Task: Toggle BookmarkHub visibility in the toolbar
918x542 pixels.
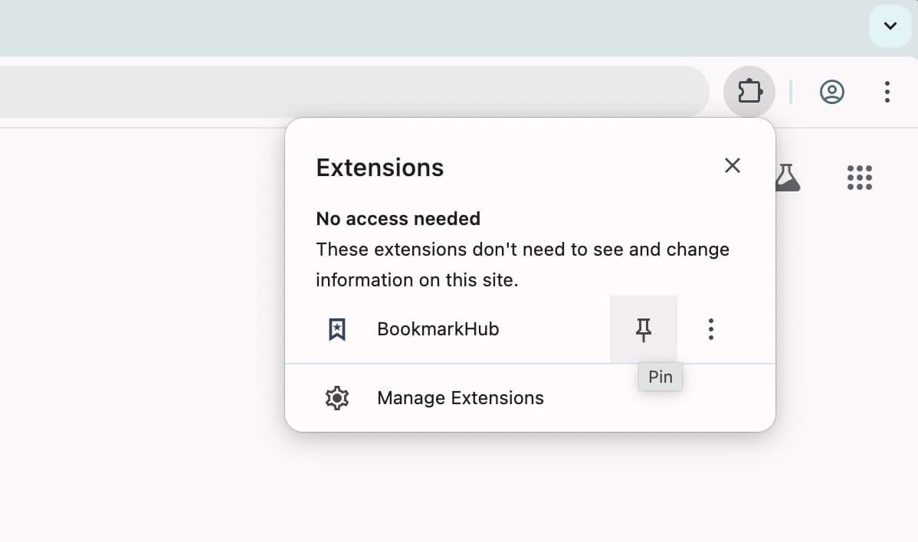Action: click(x=643, y=329)
